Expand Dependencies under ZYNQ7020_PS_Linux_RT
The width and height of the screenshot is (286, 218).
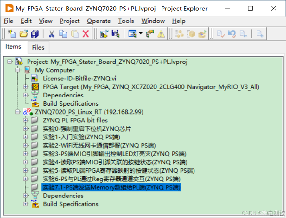(x=26, y=196)
